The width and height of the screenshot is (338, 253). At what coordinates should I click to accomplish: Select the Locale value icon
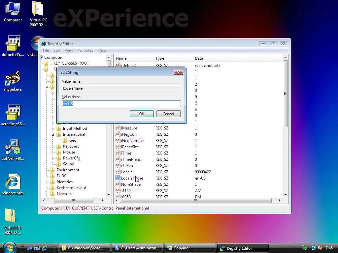(118, 172)
